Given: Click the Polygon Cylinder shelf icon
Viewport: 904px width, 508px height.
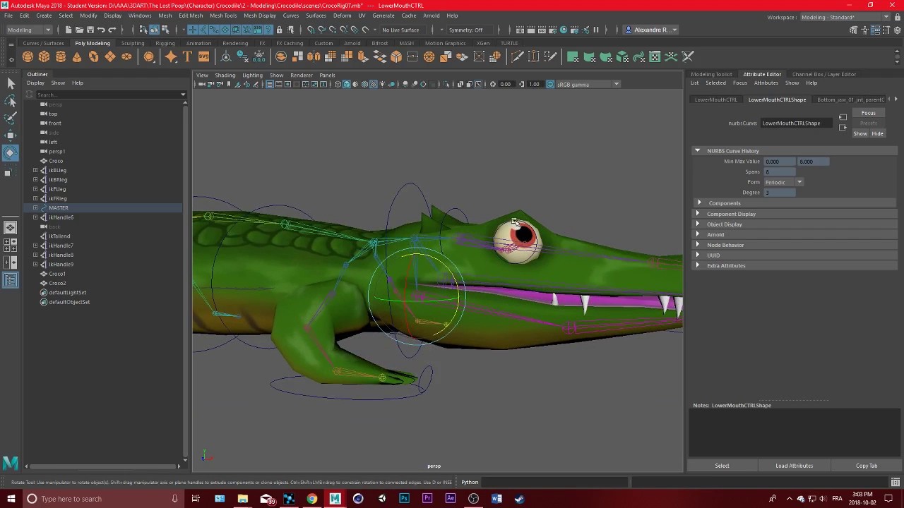Looking at the screenshot, I should (x=61, y=57).
